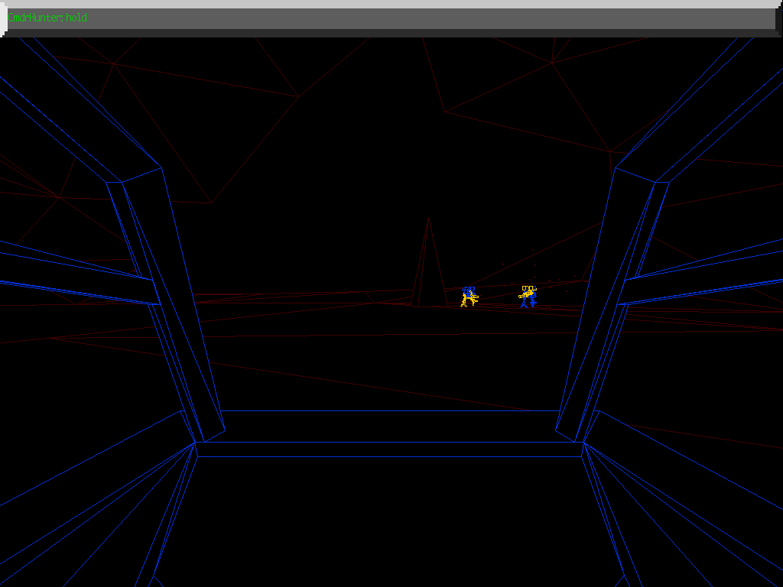Click the CmdrHunter name in chat message
The width and height of the screenshot is (783, 587).
35,18
